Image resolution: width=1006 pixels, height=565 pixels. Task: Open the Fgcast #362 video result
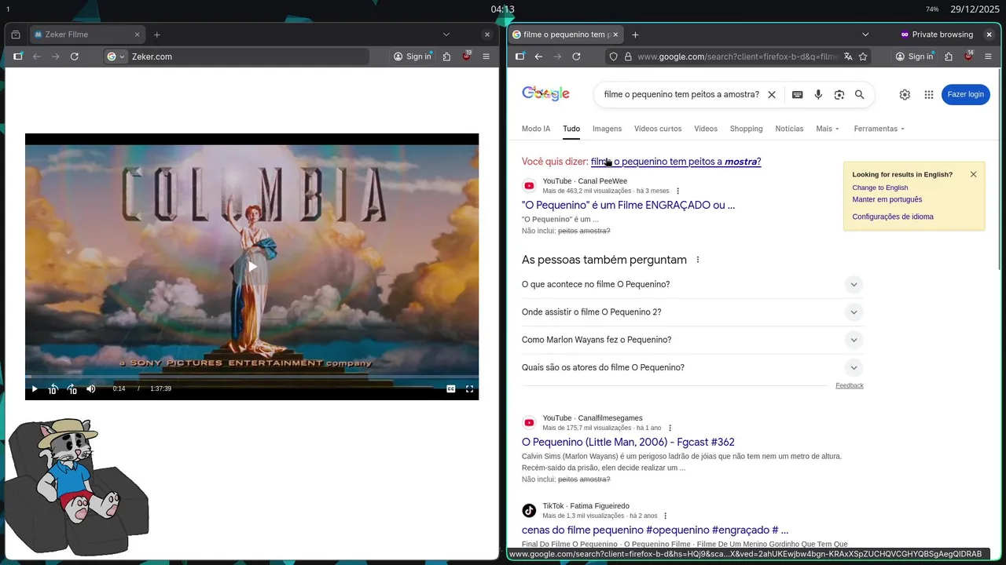(628, 442)
